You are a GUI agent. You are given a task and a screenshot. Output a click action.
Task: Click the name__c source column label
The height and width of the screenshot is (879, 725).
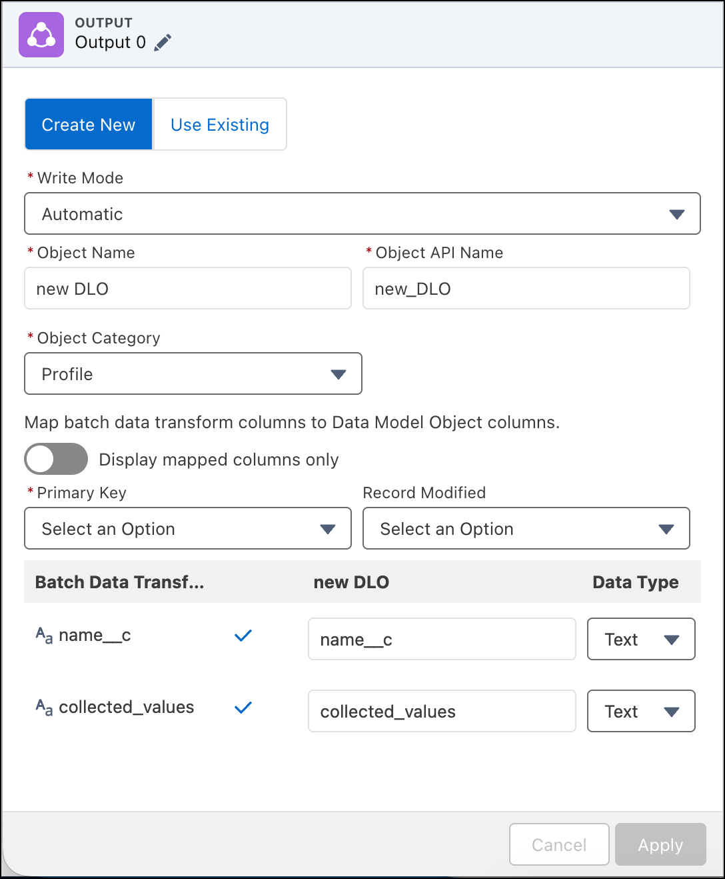(95, 635)
